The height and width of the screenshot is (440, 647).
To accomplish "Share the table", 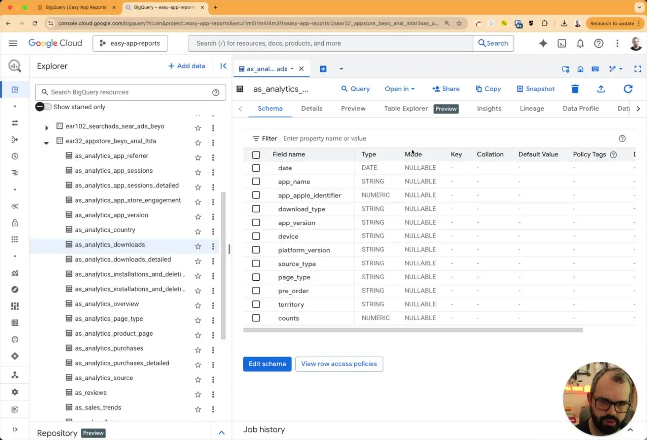I will [446, 89].
